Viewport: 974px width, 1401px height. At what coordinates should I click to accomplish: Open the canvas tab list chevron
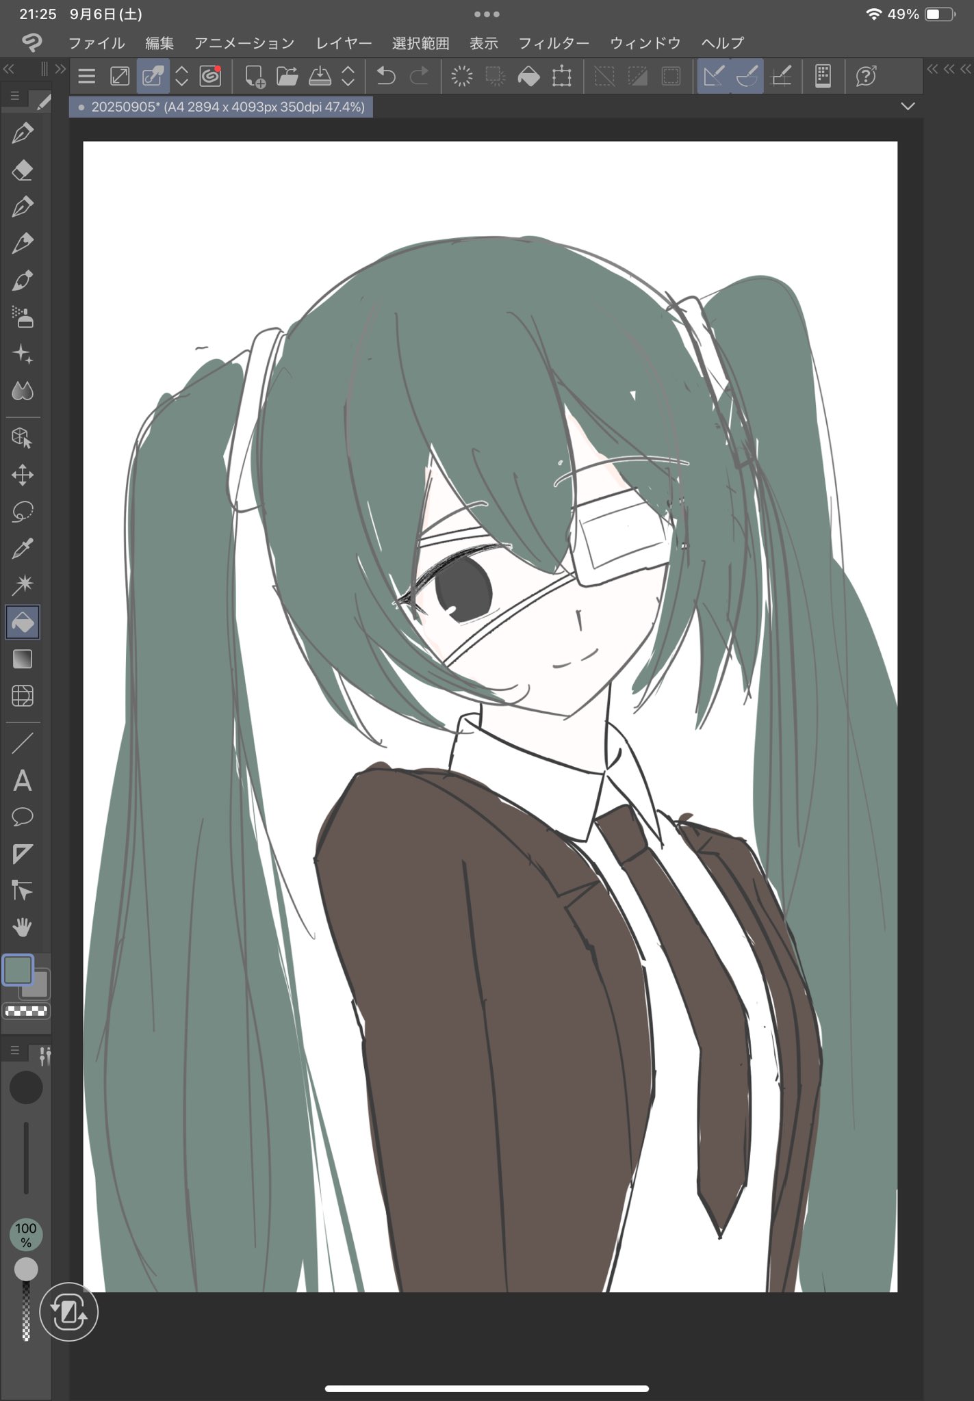pyautogui.click(x=908, y=106)
